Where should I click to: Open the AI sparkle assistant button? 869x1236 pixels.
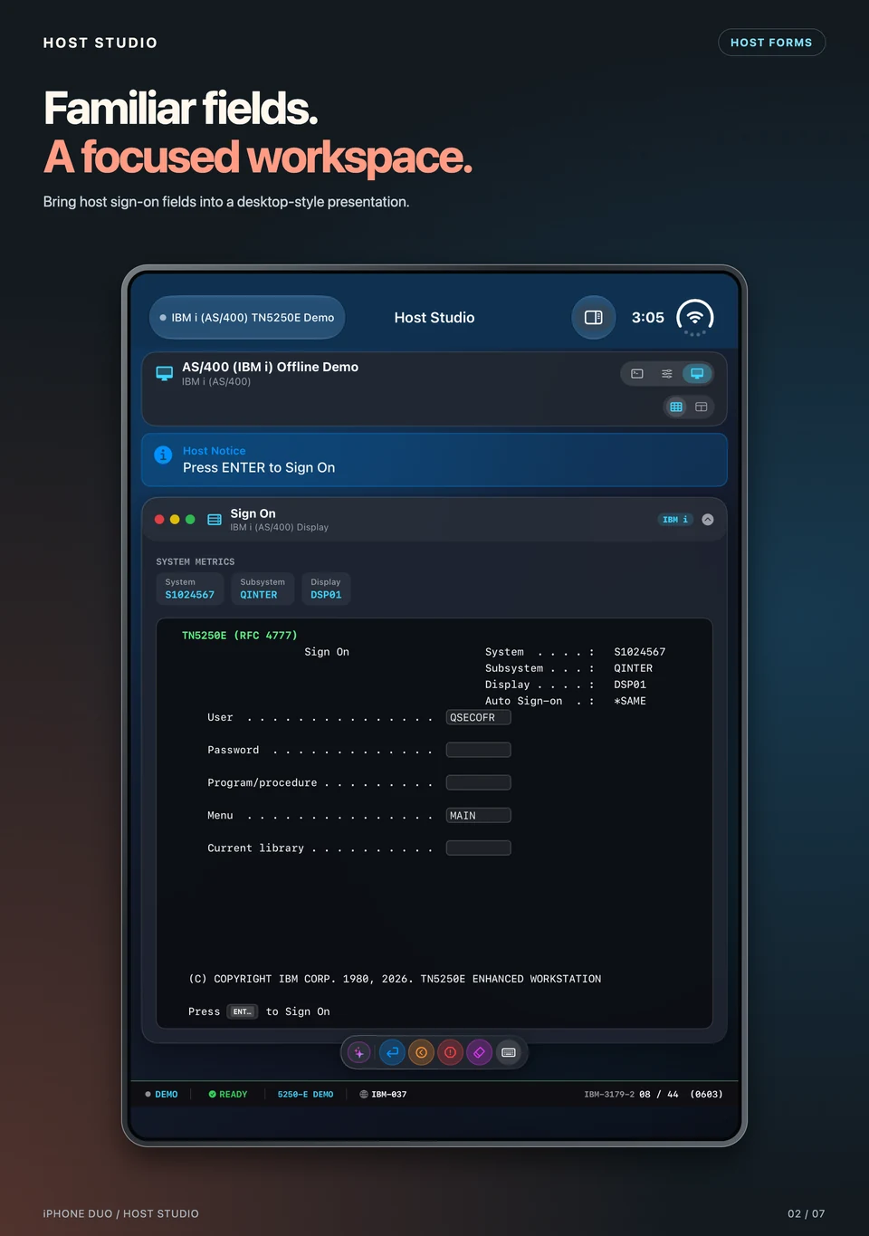[x=359, y=1052]
